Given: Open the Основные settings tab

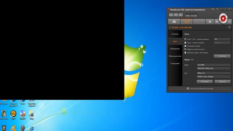Looking at the screenshot, I should (175, 34).
